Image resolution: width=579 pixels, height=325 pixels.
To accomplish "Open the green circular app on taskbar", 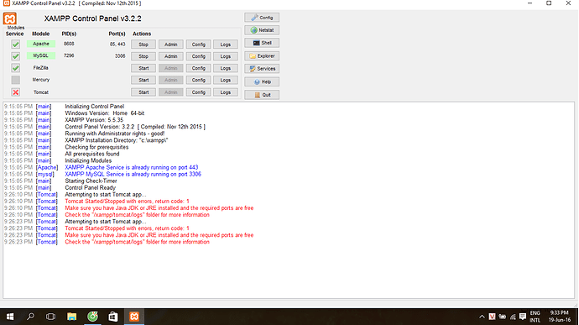I will (92, 317).
